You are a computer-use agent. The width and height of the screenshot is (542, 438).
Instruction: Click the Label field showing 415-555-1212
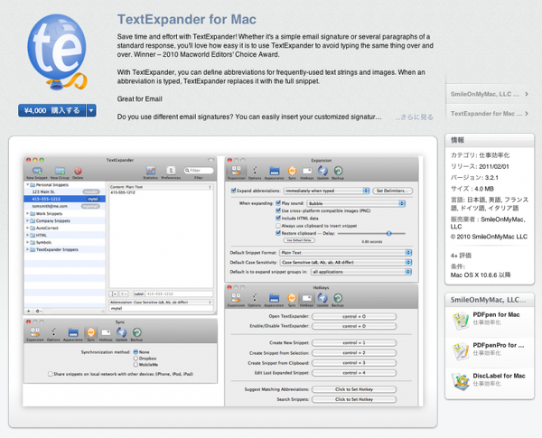(x=179, y=294)
